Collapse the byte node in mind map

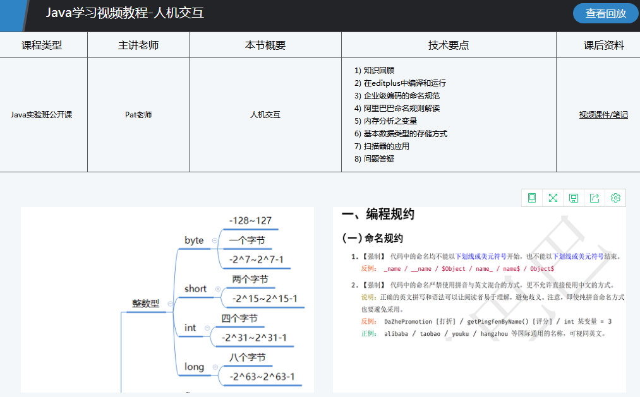point(215,240)
